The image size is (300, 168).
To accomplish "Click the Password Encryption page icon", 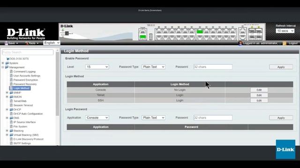I will click(11, 80).
